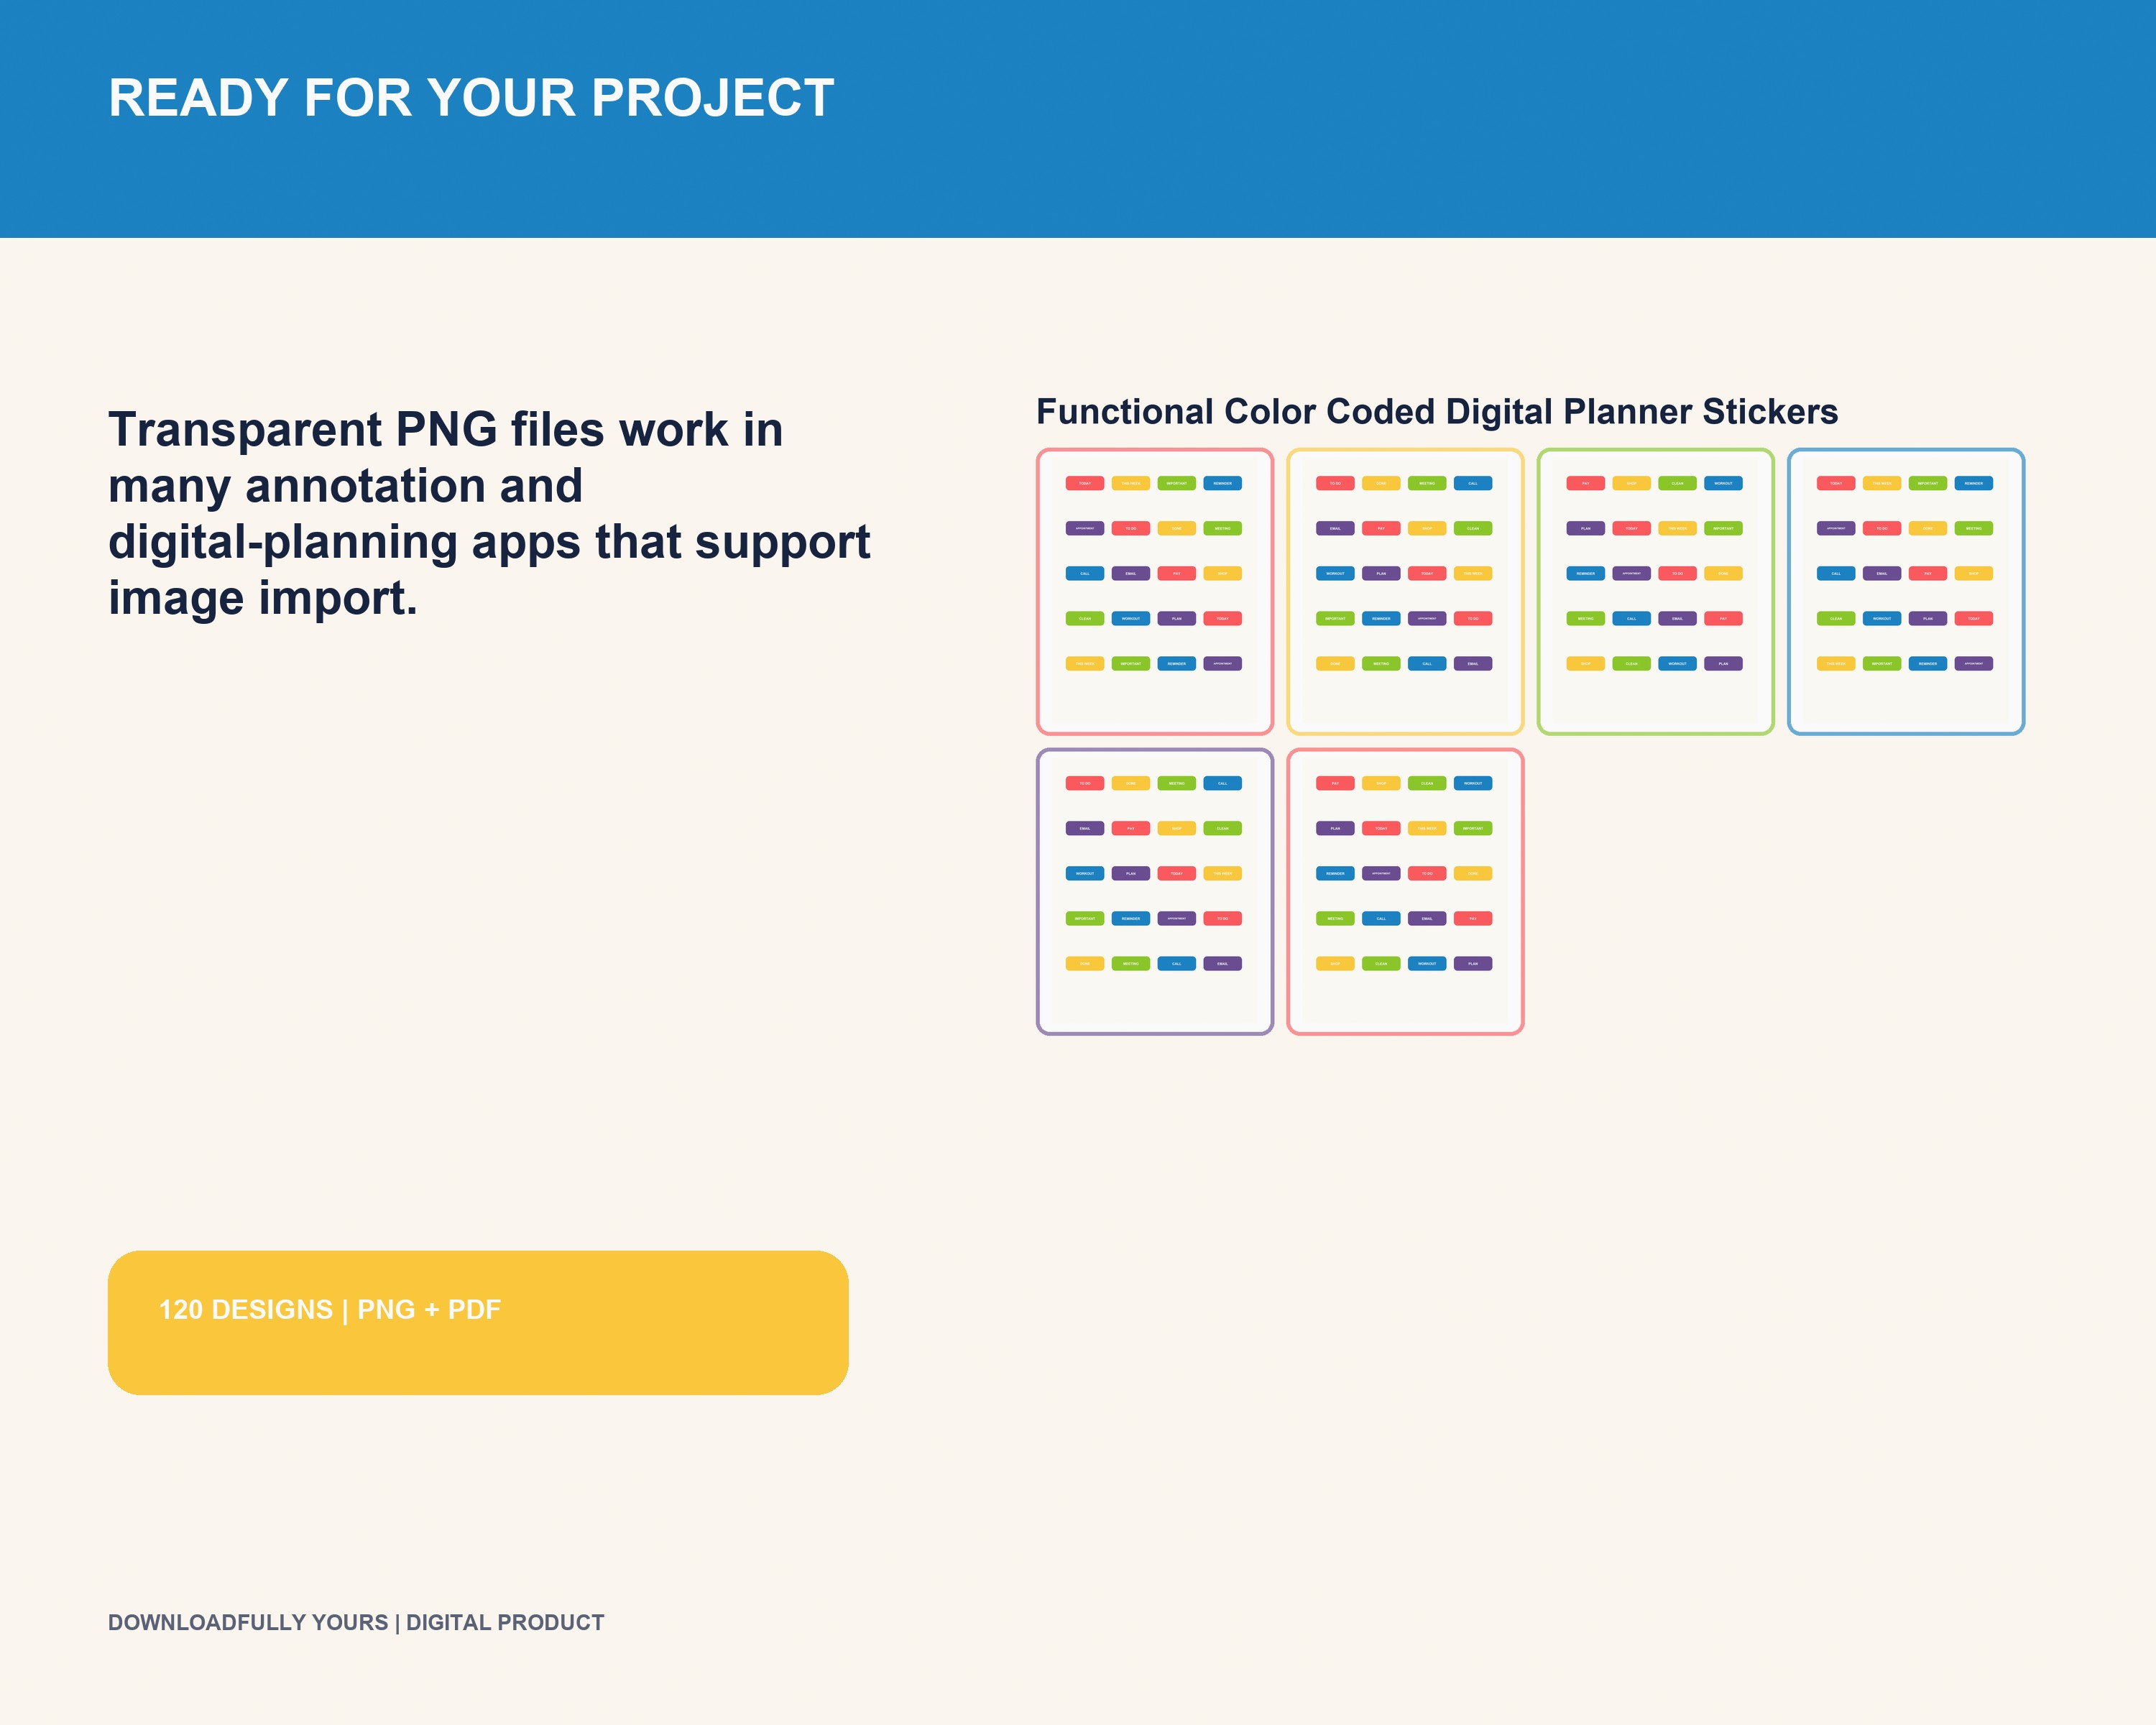Select the purple PLAN sticker in purple-bordered sheet

(1131, 873)
